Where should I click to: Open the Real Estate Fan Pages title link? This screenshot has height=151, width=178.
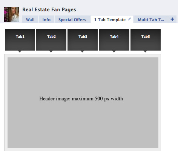(49, 10)
